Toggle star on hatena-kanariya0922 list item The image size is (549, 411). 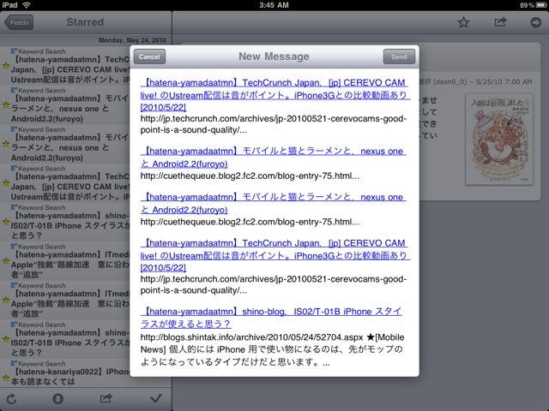pyautogui.click(x=5, y=378)
